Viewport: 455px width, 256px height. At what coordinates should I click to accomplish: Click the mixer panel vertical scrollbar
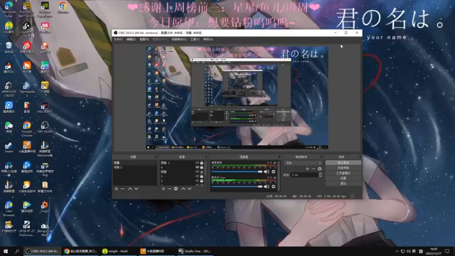tap(279, 176)
